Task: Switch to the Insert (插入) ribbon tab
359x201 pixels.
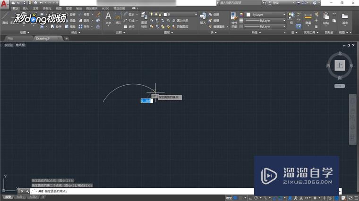Action: point(25,8)
